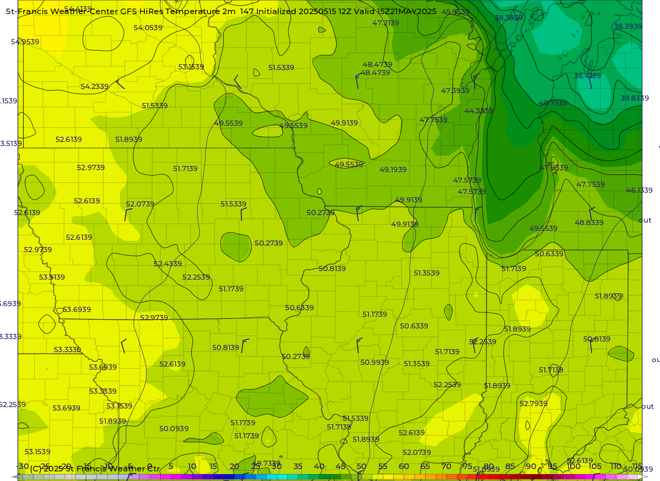
Task: Click the "(C) 2025 St Francis Weather Ctr" copyright text
Action: (x=95, y=469)
